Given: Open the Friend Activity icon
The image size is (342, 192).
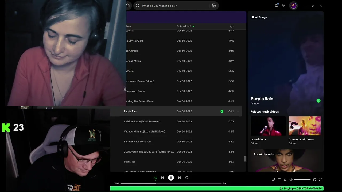Looking at the screenshot, I should click(x=283, y=6).
